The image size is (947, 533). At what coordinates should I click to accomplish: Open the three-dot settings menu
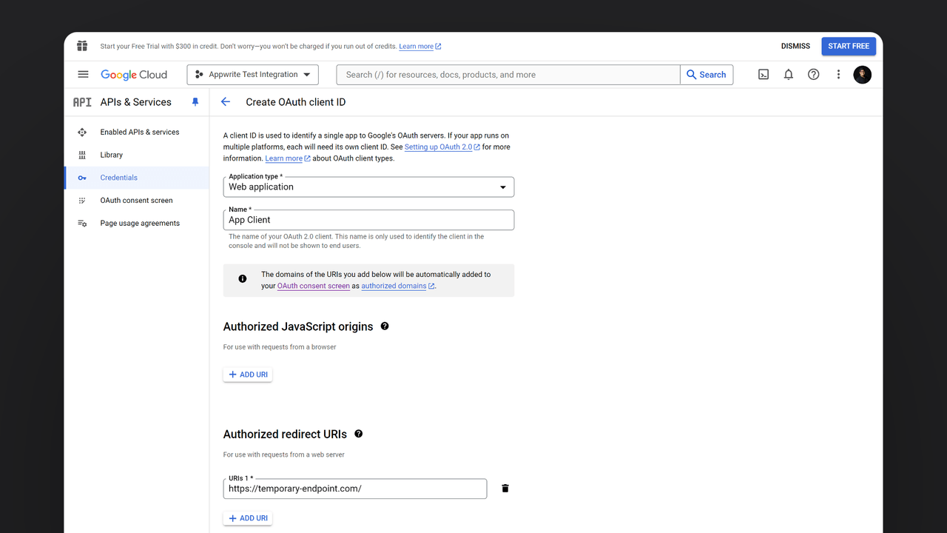(x=838, y=74)
